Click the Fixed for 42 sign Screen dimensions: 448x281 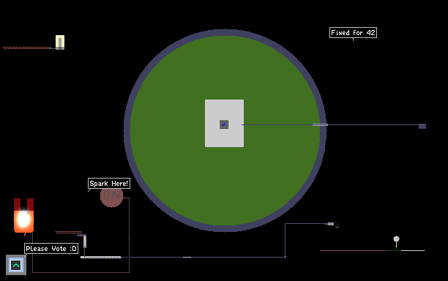(353, 32)
